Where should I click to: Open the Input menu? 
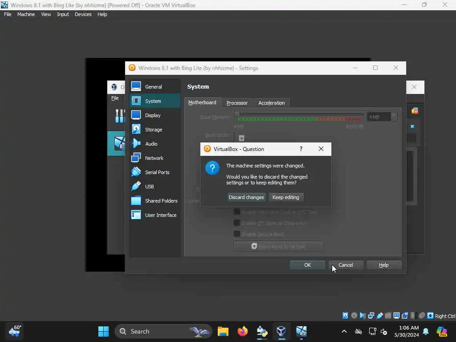pyautogui.click(x=63, y=14)
